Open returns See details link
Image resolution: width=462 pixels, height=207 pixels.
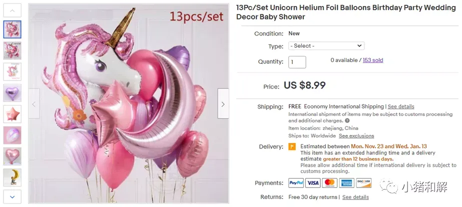355,197
